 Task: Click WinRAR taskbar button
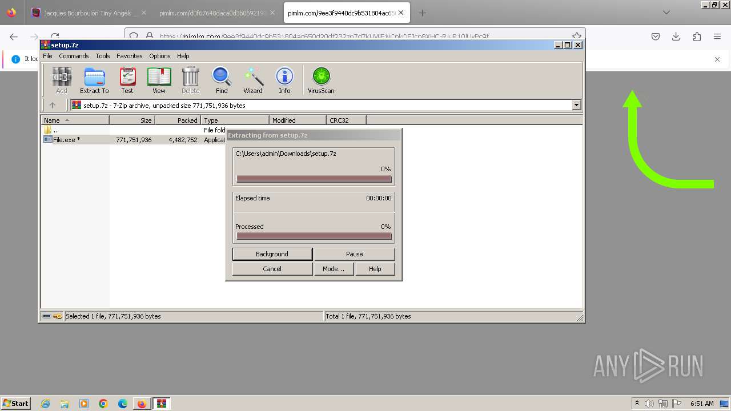[x=161, y=404]
